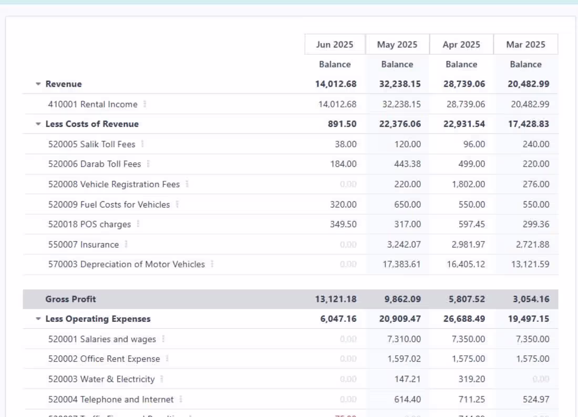Viewport: 578px width, 417px height.
Task: Select the Jun 2025 column header
Action: coord(335,44)
